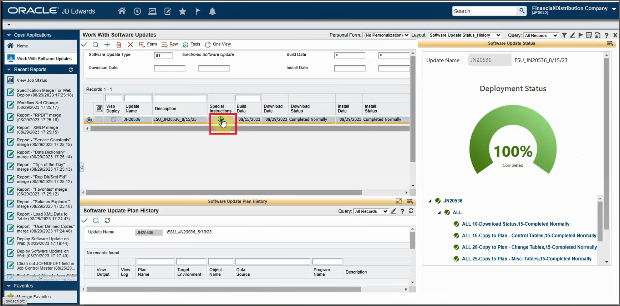Image resolution: width=620 pixels, height=306 pixels.
Task: Click the help question mark in Plan History header
Action: tap(402, 211)
